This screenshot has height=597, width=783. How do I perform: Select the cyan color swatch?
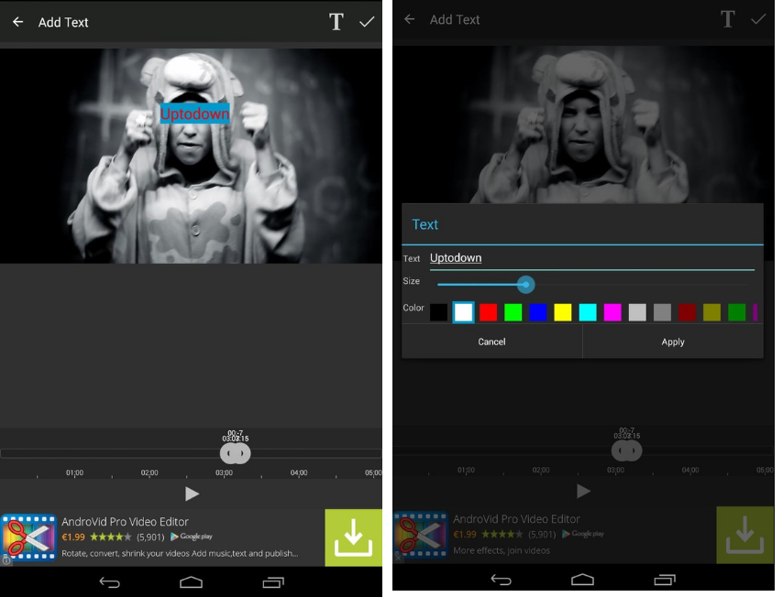[x=588, y=312]
